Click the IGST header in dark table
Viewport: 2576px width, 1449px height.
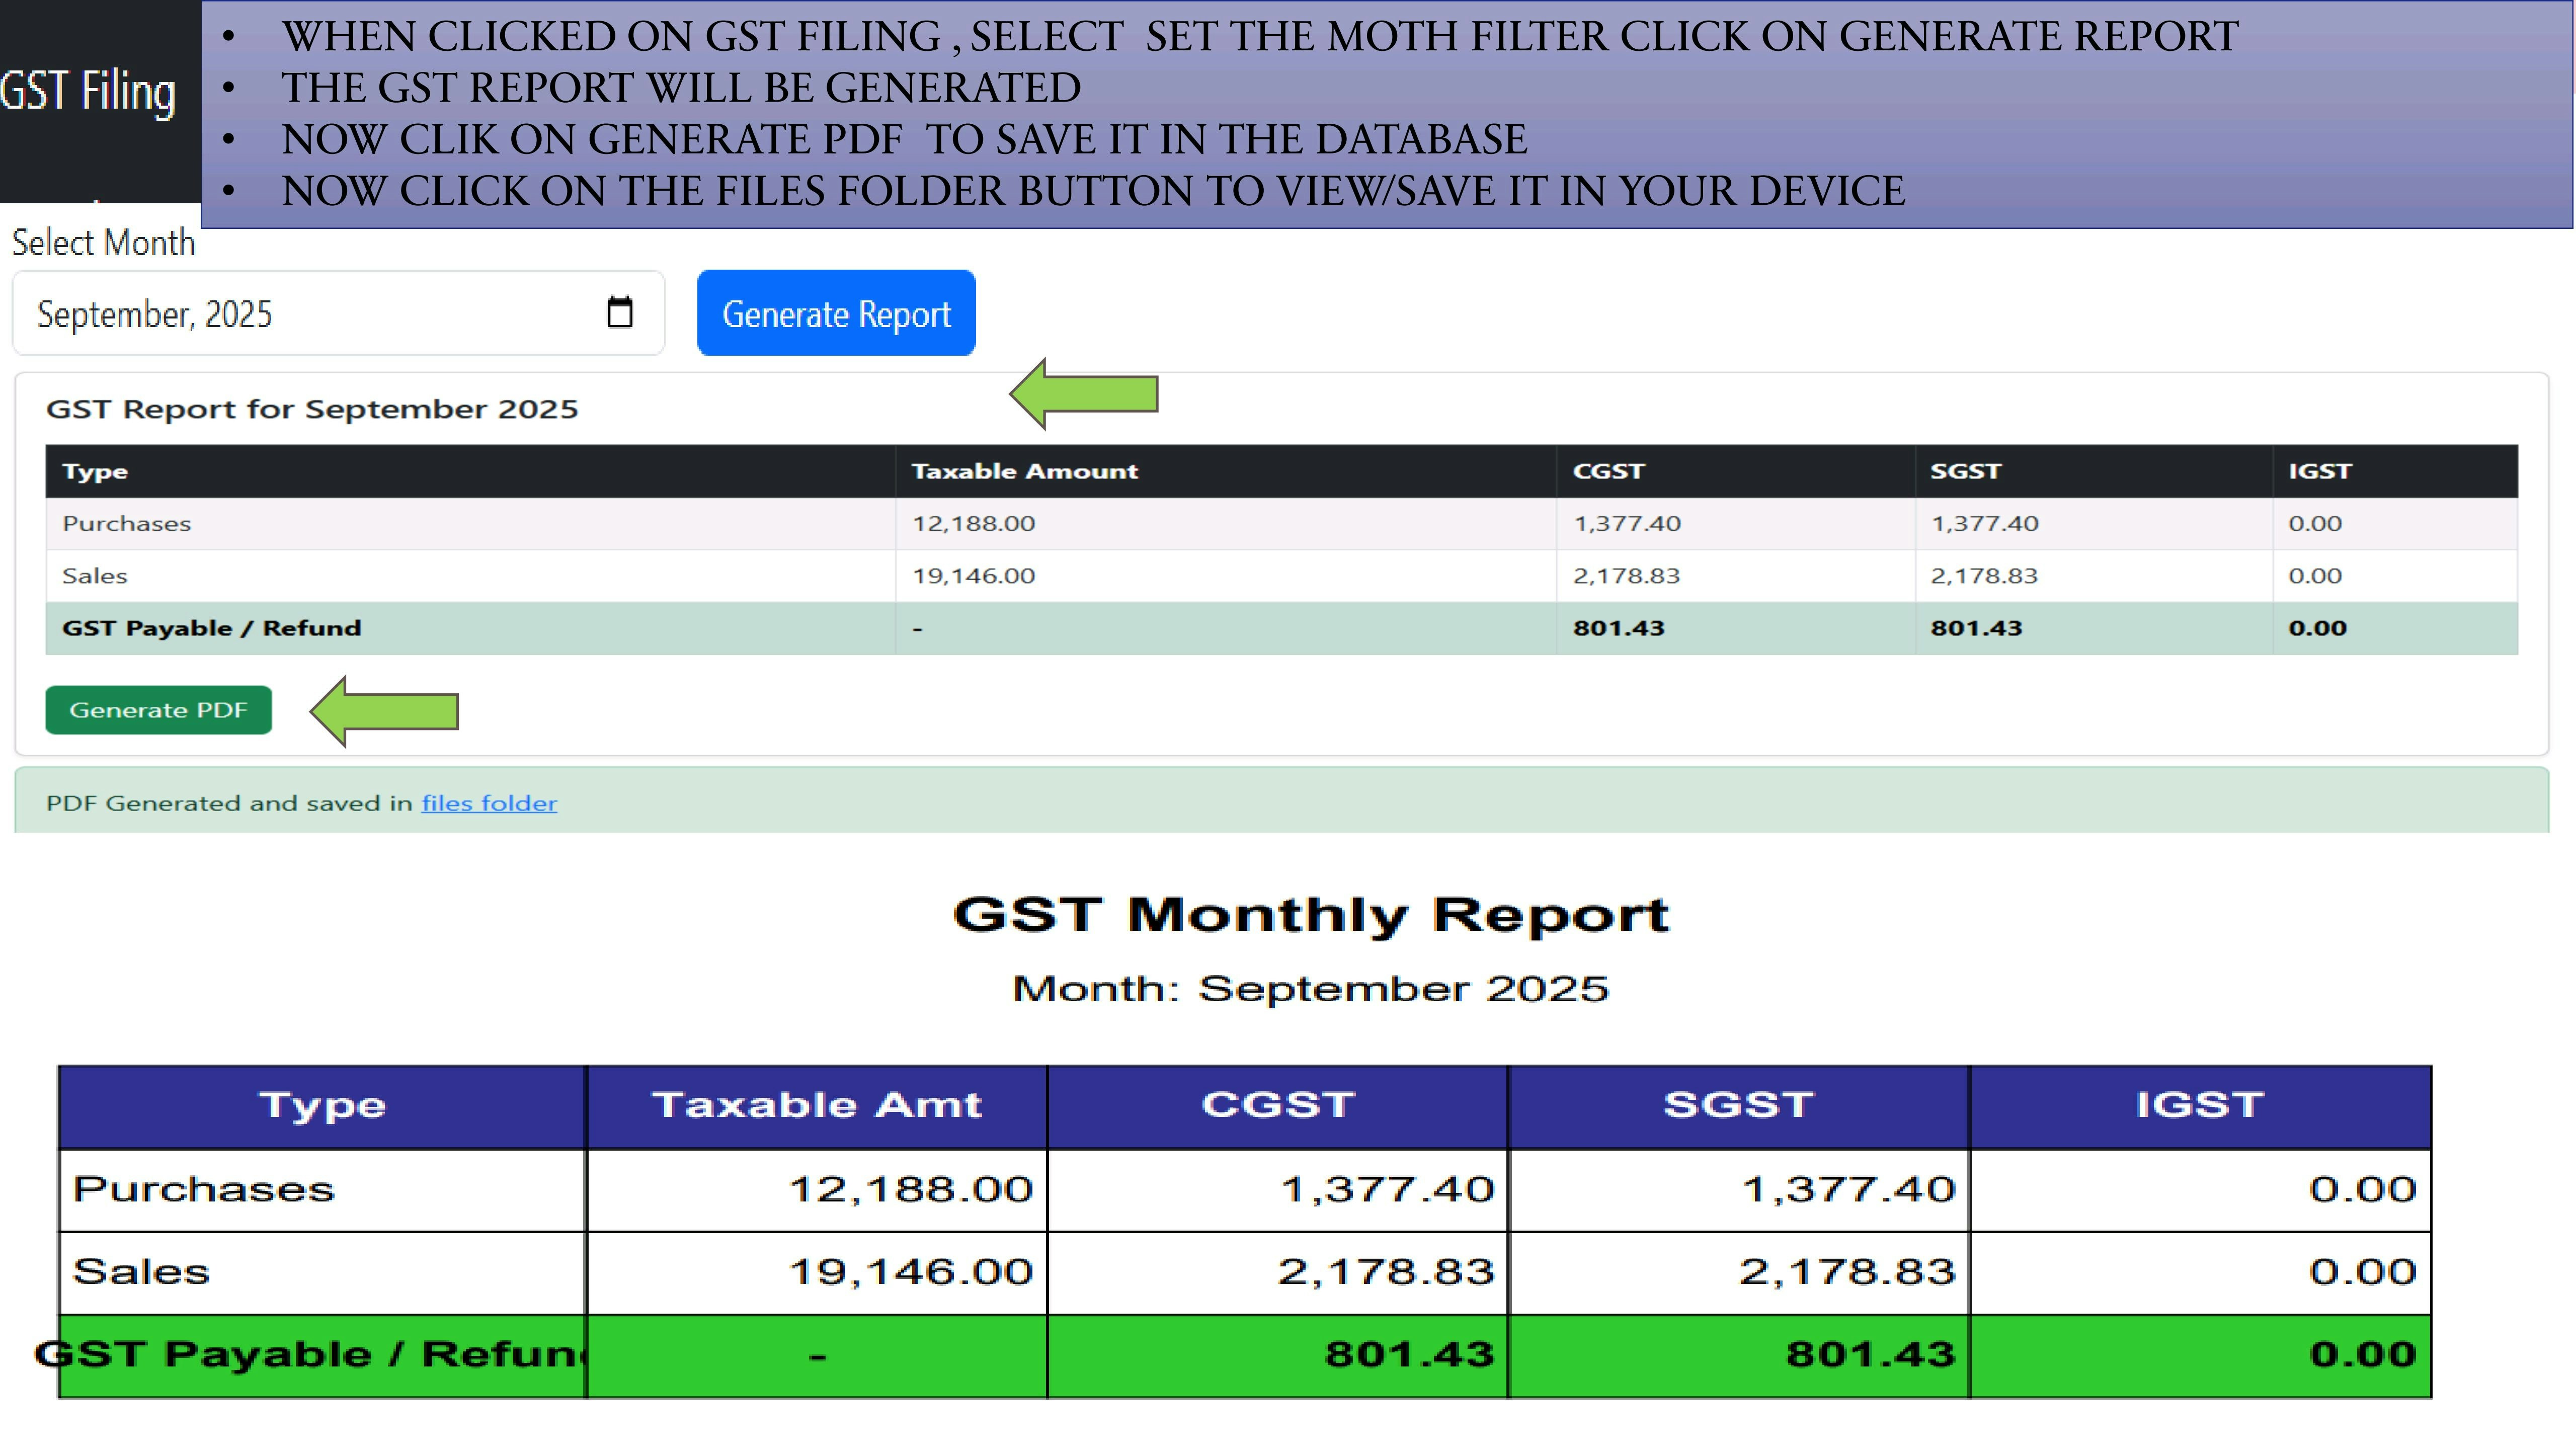click(2319, 471)
